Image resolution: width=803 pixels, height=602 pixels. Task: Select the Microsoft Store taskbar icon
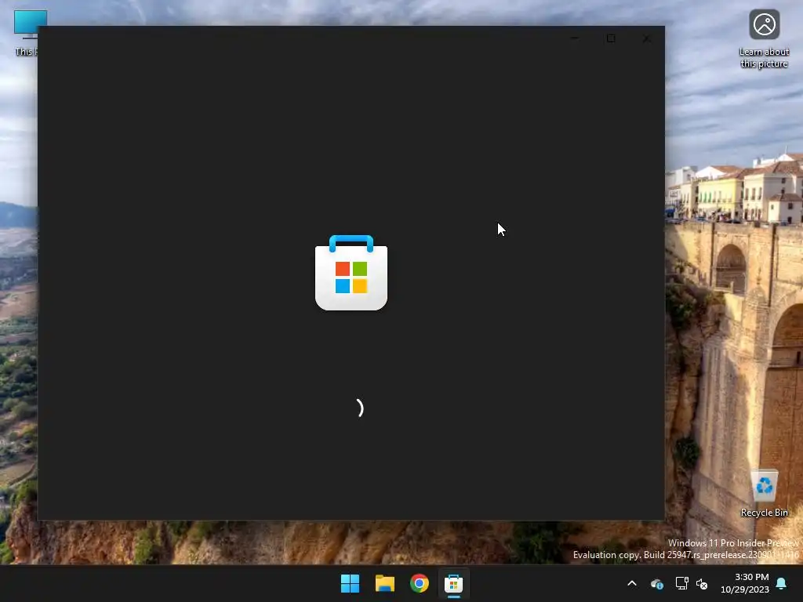454,583
